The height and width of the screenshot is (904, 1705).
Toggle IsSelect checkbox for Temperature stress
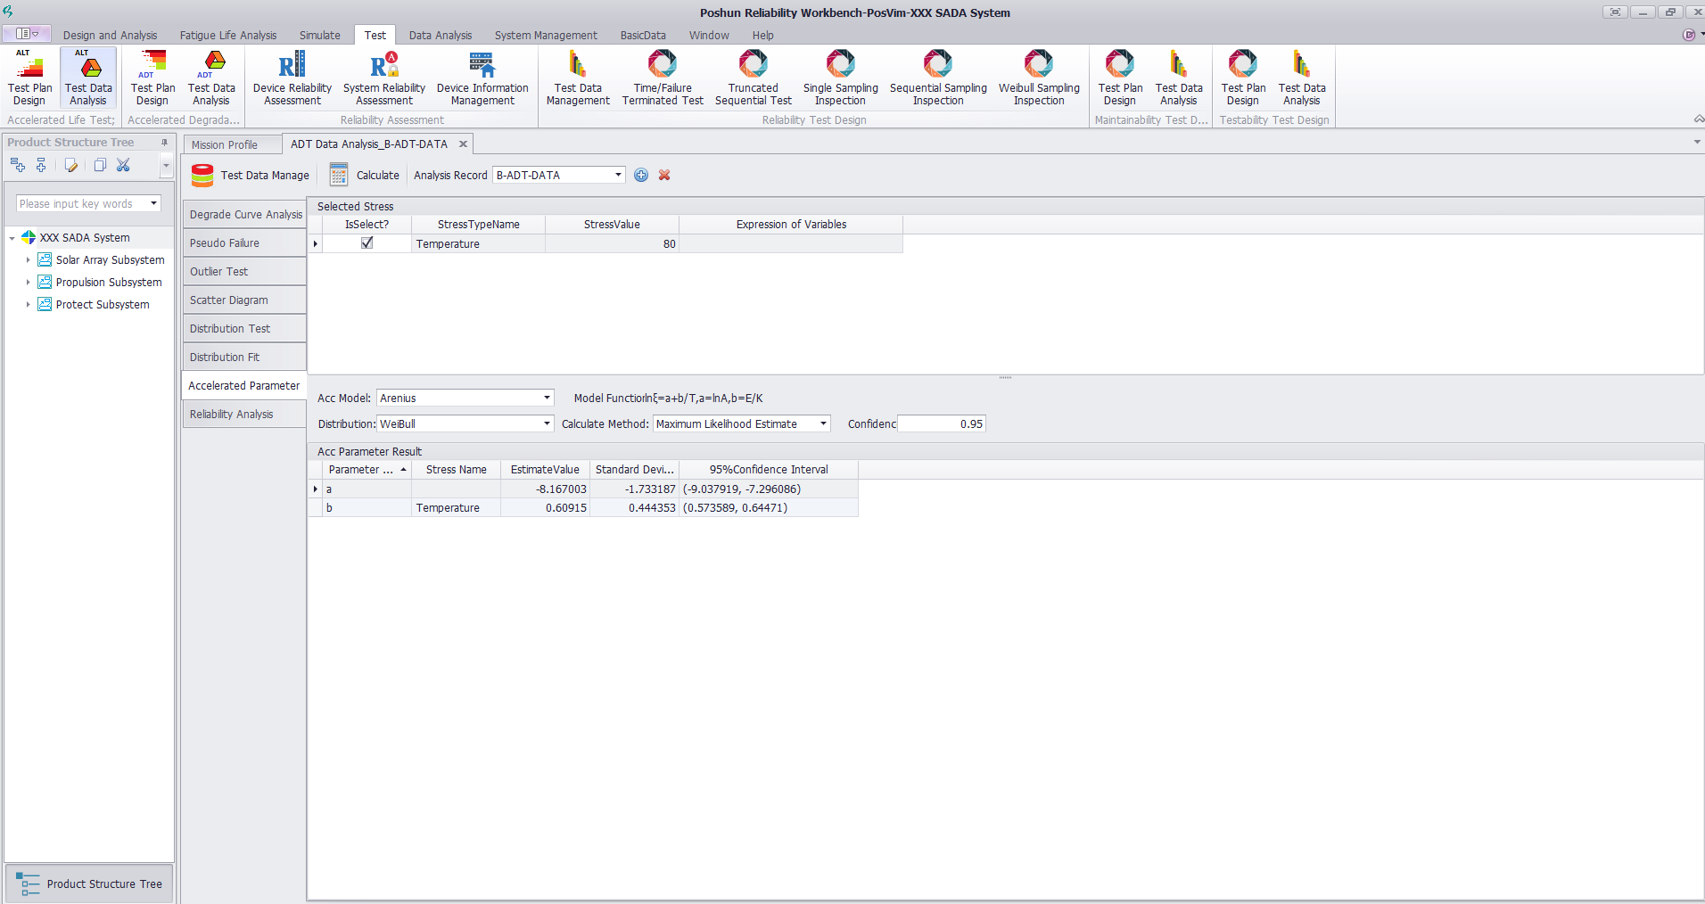367,242
